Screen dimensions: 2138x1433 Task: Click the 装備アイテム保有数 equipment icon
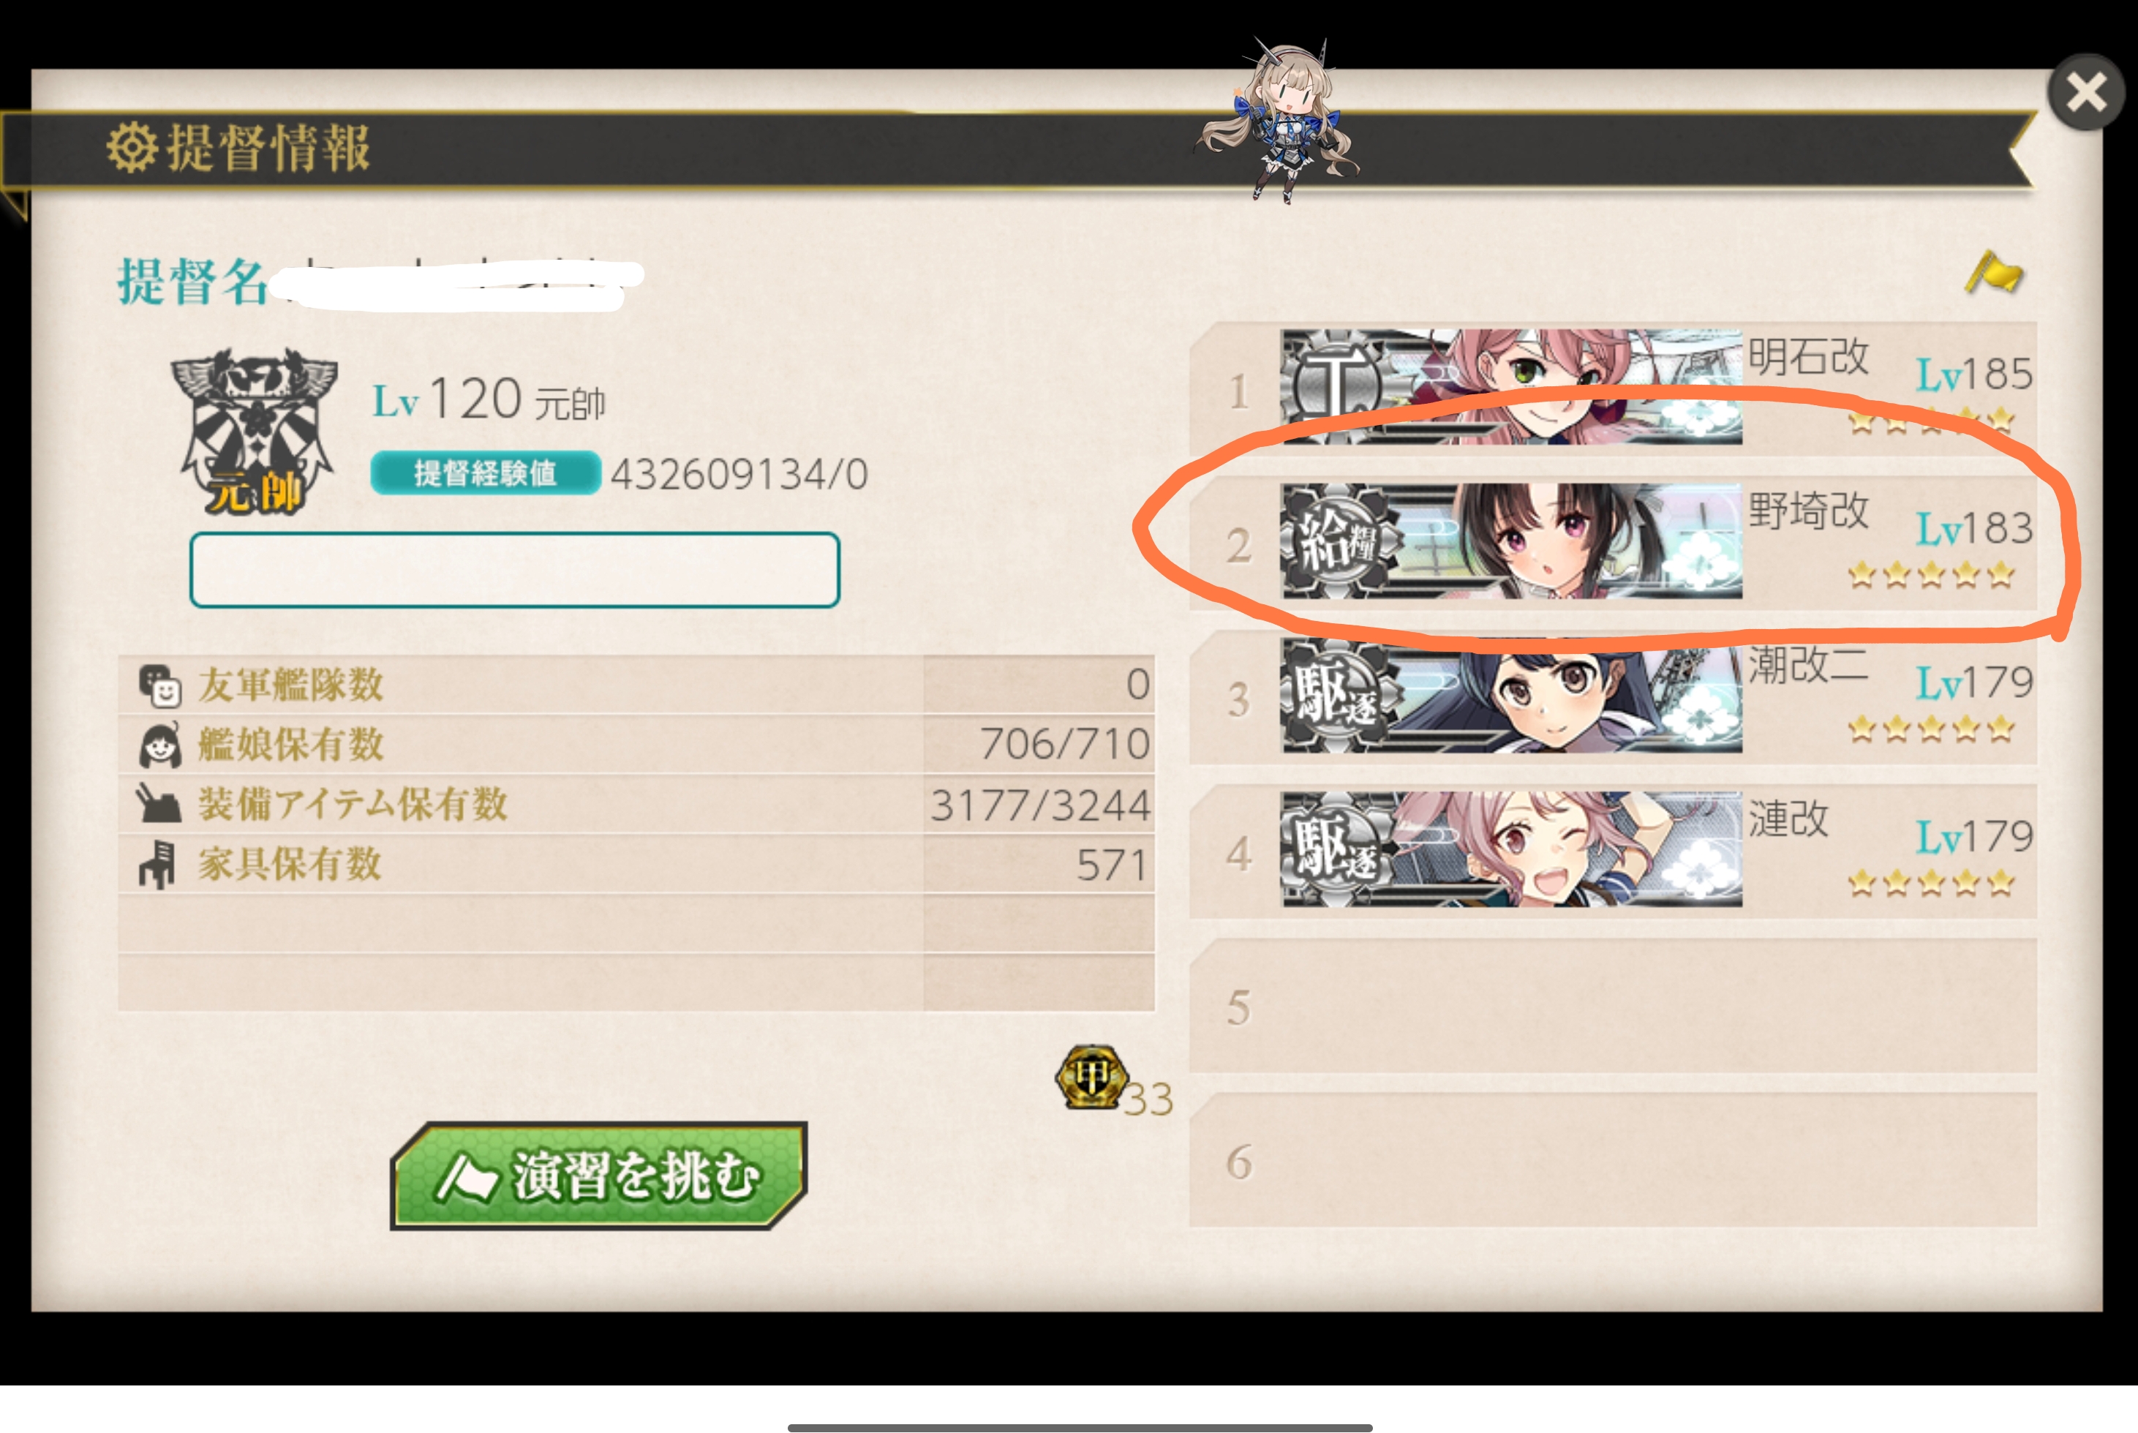(x=159, y=804)
